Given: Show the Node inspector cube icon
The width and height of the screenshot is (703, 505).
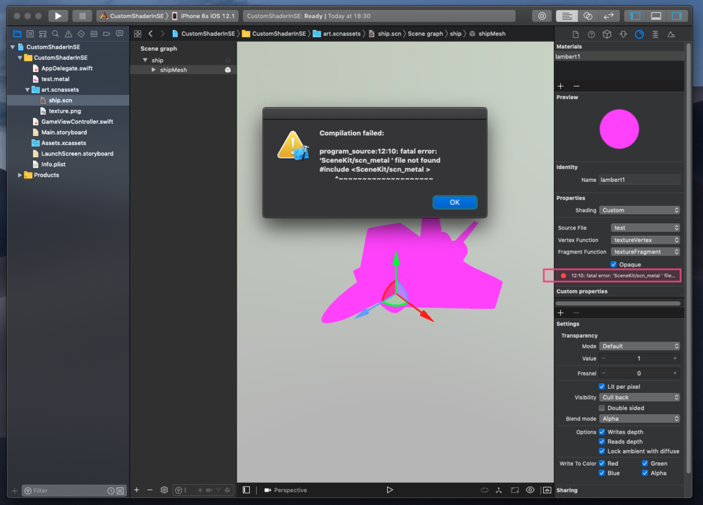Looking at the screenshot, I should [607, 34].
